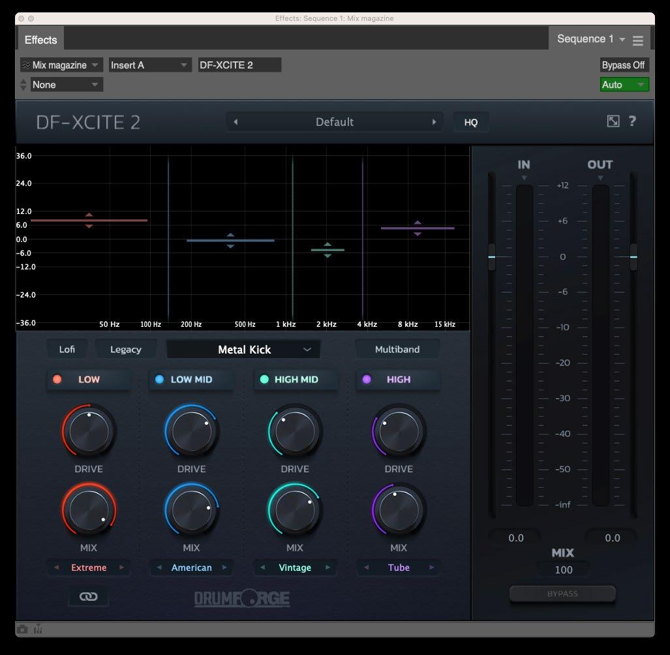Click the panel menu hamburger icon
Viewport: 670px width, 655px height.
point(638,40)
